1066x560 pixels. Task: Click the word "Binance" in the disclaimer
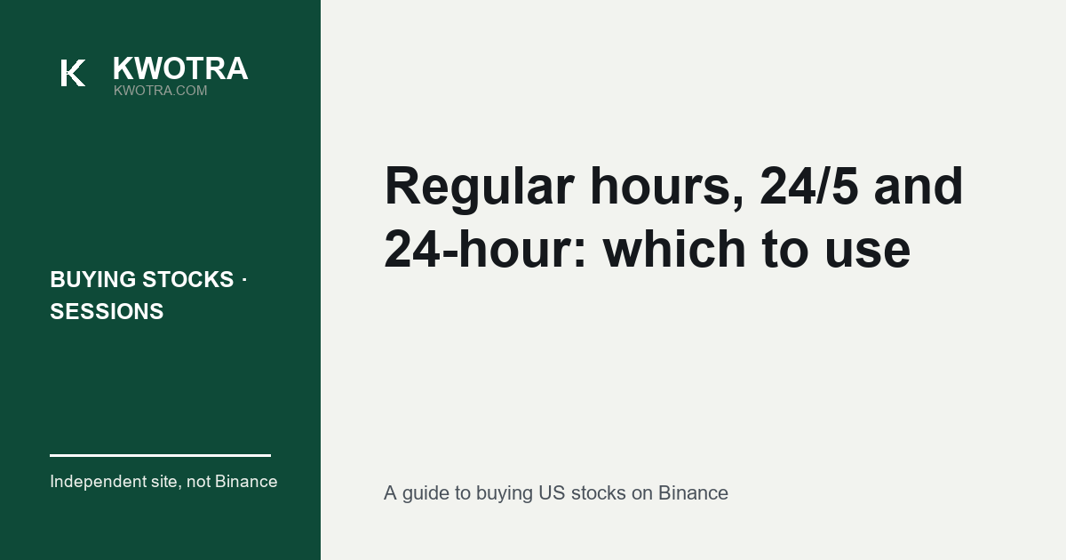[246, 482]
